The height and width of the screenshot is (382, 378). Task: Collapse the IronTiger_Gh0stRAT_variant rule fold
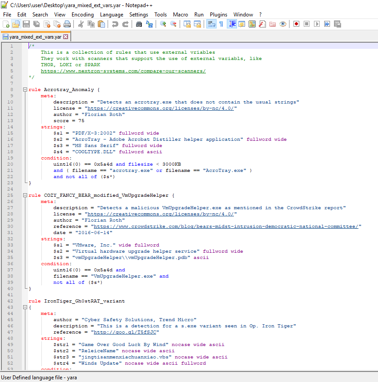(25, 307)
